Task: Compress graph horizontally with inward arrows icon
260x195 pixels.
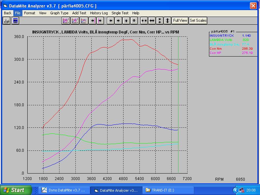Action: 144,20
